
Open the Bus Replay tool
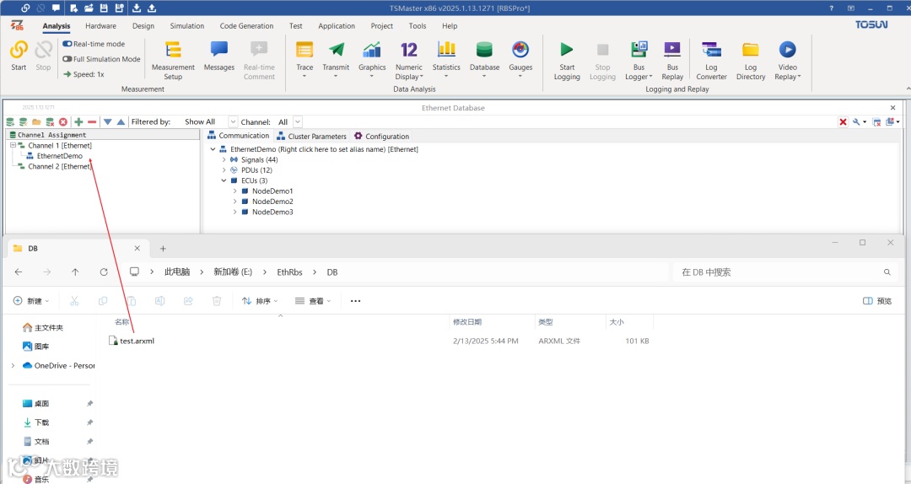672,60
